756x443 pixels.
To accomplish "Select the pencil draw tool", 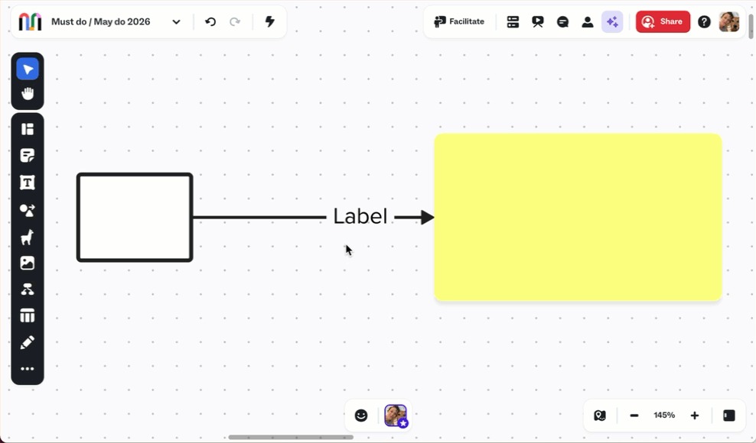I will coord(28,342).
